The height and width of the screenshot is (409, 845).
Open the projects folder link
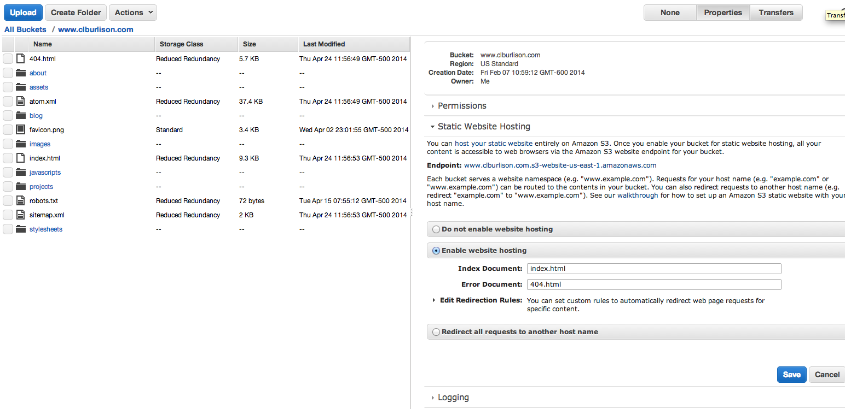[41, 187]
